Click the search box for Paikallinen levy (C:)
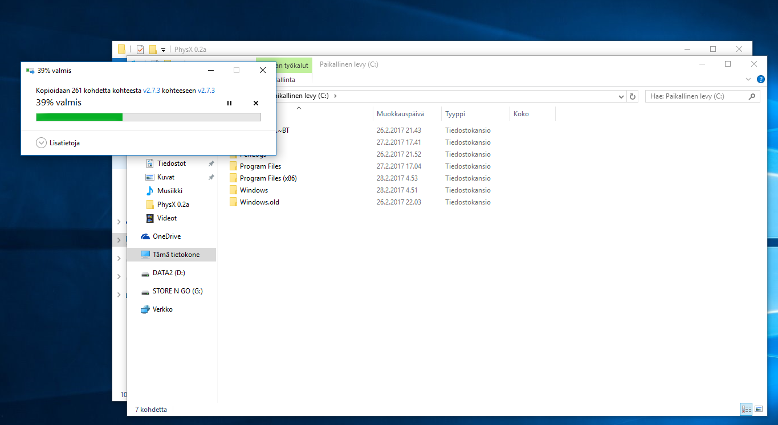This screenshot has width=778, height=425. pyautogui.click(x=697, y=96)
